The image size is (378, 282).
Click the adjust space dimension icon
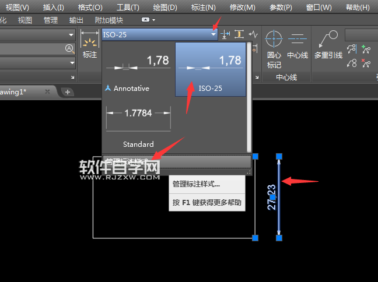(239, 34)
